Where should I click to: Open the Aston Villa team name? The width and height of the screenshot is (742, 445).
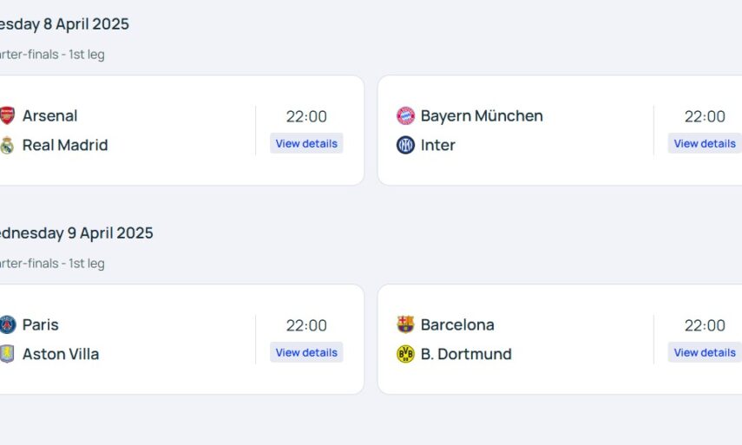pos(61,354)
